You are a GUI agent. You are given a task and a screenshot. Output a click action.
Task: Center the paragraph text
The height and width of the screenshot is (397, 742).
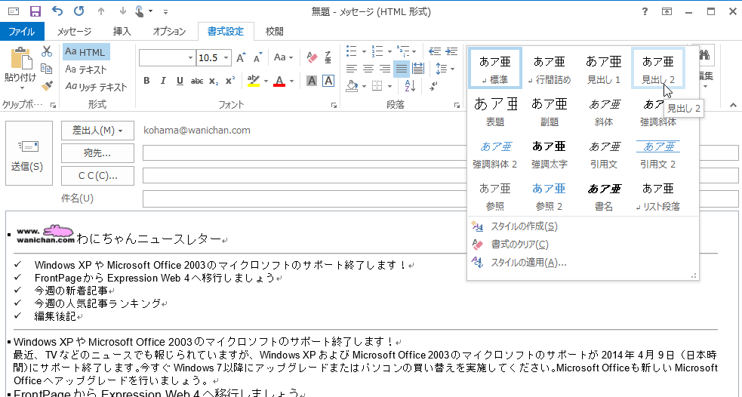[368, 69]
